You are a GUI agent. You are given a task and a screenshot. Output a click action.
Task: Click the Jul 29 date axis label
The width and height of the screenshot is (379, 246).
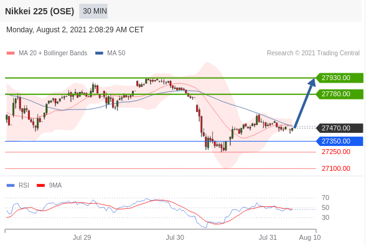(x=82, y=237)
